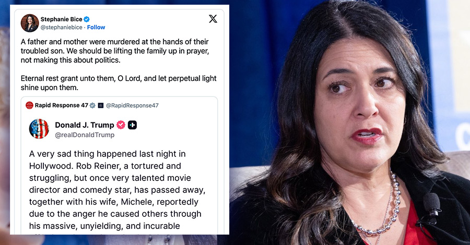
Task: Click the Stephanie Bice display name
Action: [62, 19]
